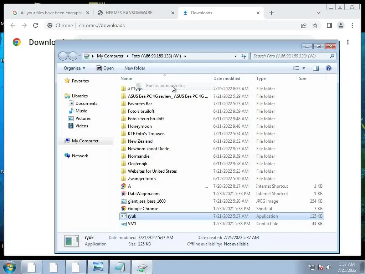Click the taskbar clock showing 5:37 AM
Screen dimensions: 365x274
coord(347,267)
